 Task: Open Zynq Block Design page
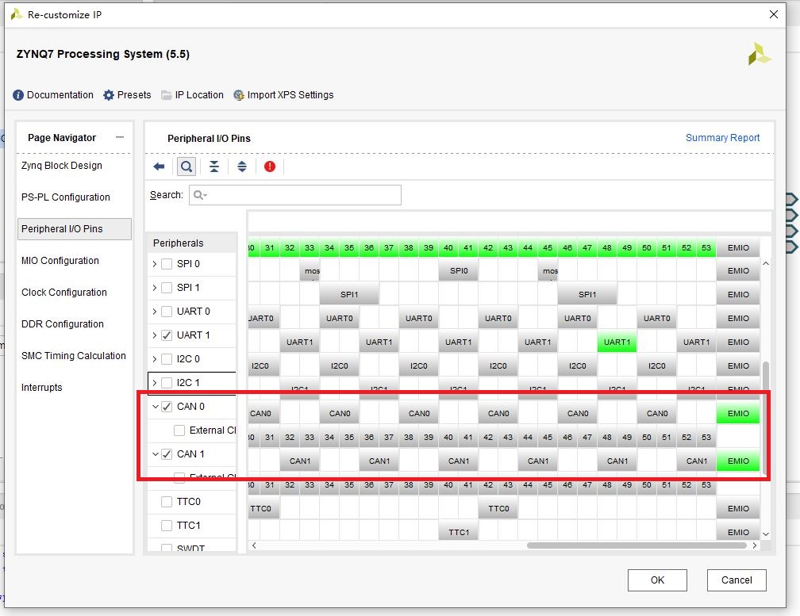pyautogui.click(x=62, y=166)
